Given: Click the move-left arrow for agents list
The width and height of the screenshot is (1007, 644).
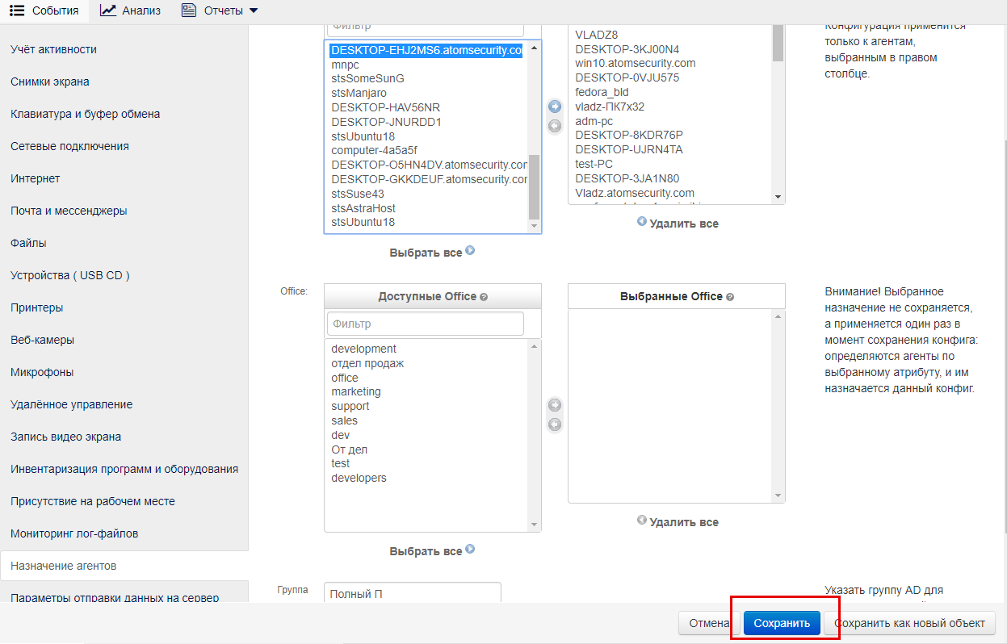Looking at the screenshot, I should (x=554, y=126).
